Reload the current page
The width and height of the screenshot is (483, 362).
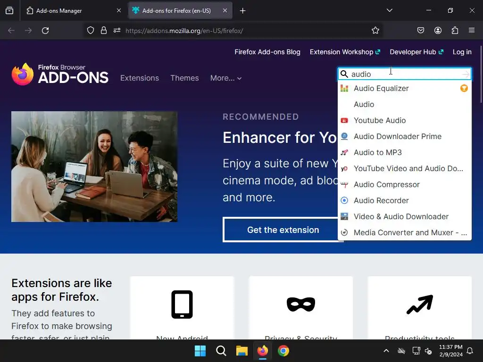[45, 31]
